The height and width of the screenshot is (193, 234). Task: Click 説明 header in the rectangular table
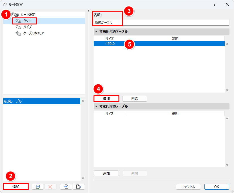pos(175,39)
